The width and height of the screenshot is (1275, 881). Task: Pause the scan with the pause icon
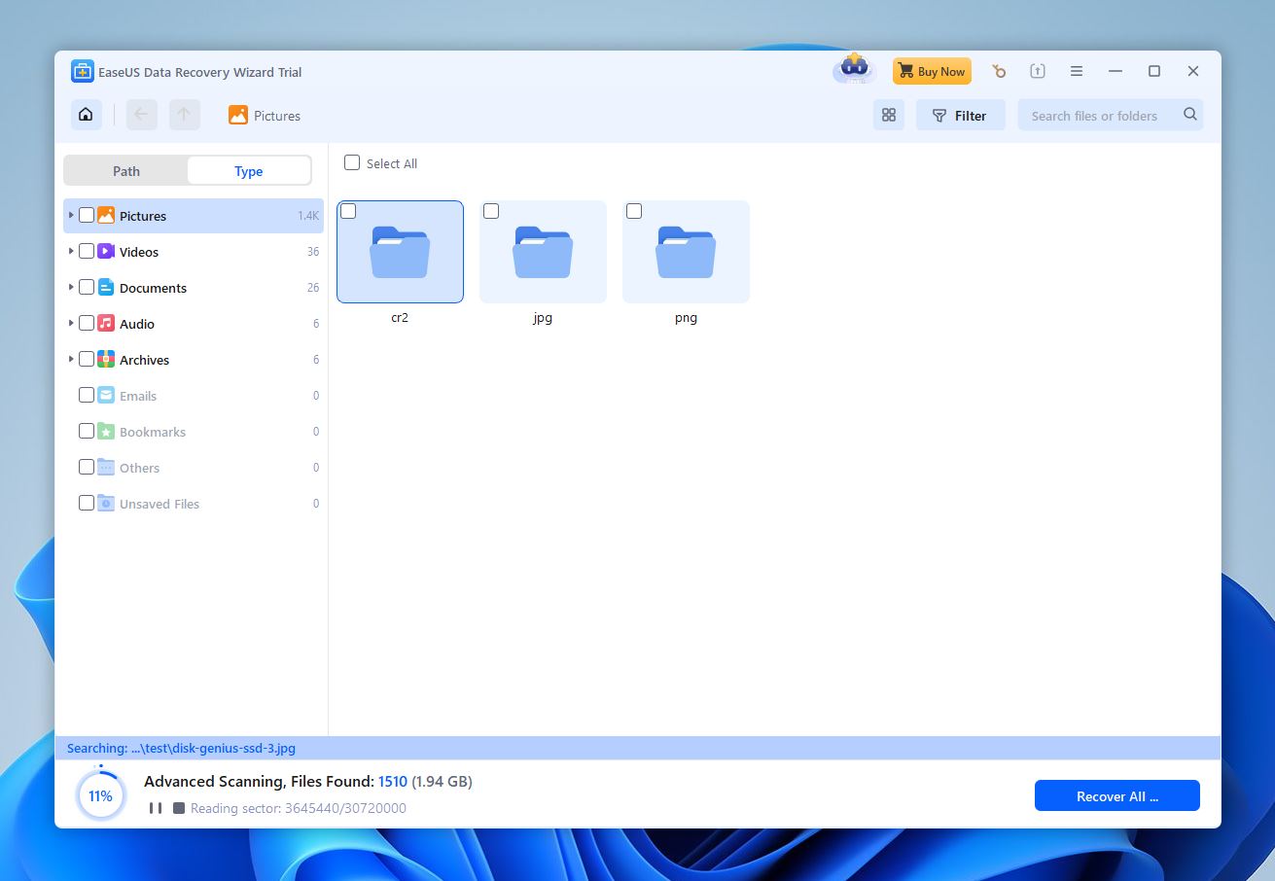(156, 808)
